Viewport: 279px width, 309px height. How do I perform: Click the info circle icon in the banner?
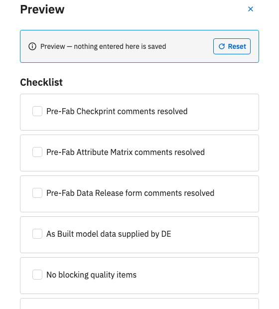tap(32, 46)
